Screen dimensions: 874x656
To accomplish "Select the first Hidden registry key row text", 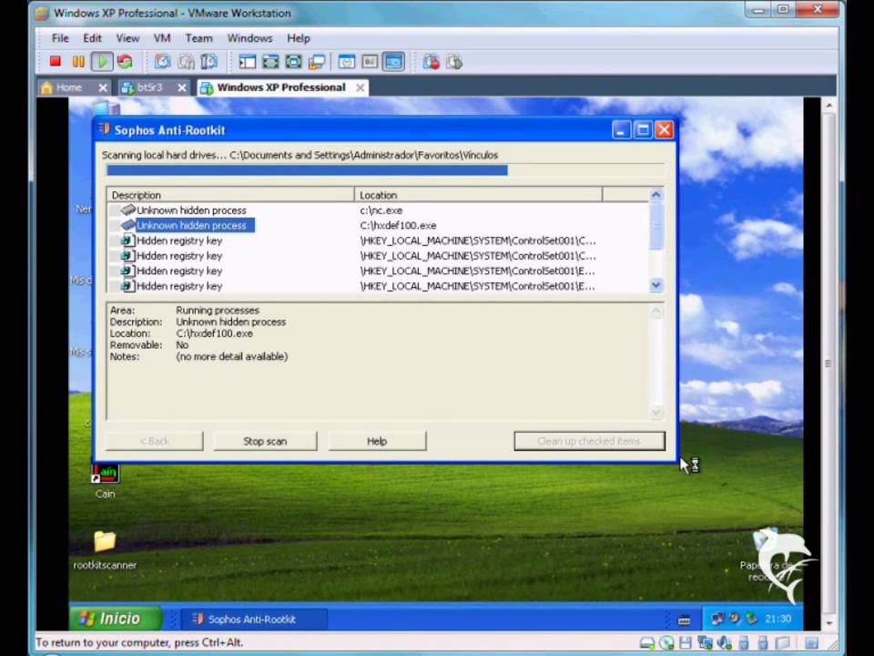I will coord(179,241).
